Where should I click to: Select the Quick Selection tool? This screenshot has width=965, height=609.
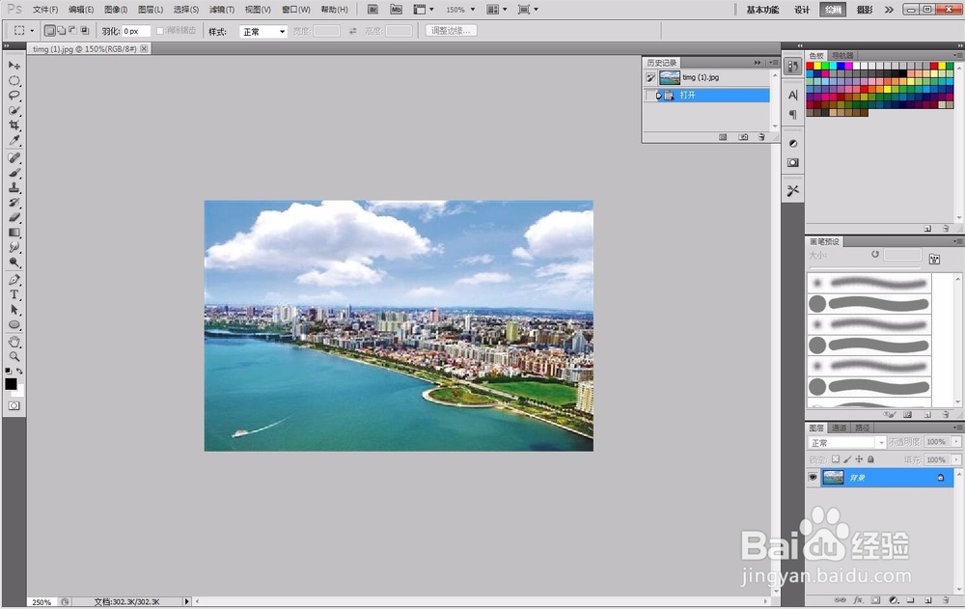click(14, 110)
